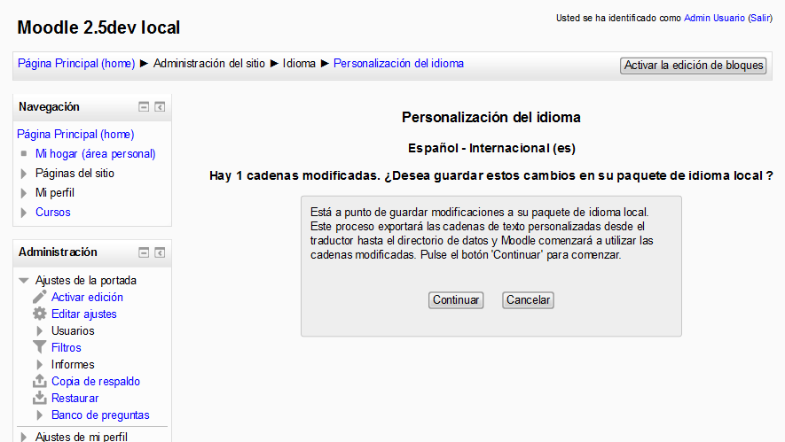Screen dimensions: 785x442
Task: Select the Usuarios tree item text
Action: 73,330
